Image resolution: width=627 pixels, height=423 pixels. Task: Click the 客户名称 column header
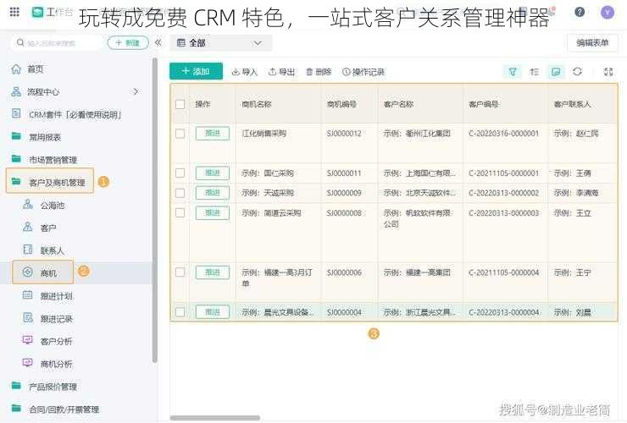pyautogui.click(x=399, y=104)
